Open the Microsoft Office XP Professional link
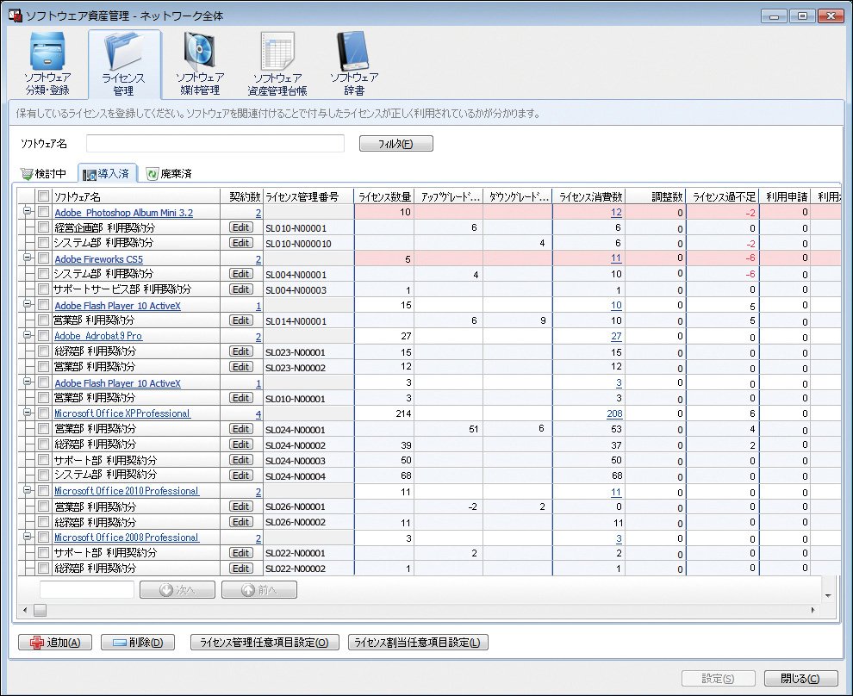The height and width of the screenshot is (696, 853). [x=121, y=413]
